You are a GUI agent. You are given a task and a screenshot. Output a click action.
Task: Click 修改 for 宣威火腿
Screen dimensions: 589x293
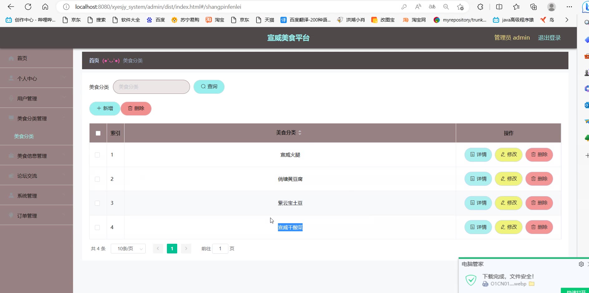(509, 155)
